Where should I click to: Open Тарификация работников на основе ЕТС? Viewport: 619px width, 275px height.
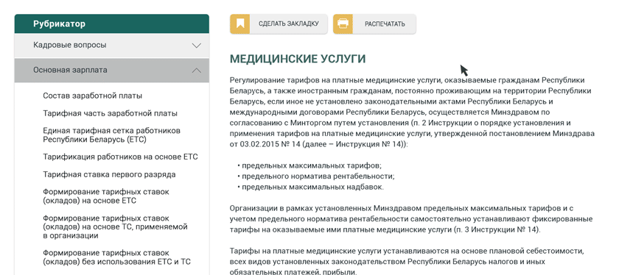pyautogui.click(x=120, y=157)
